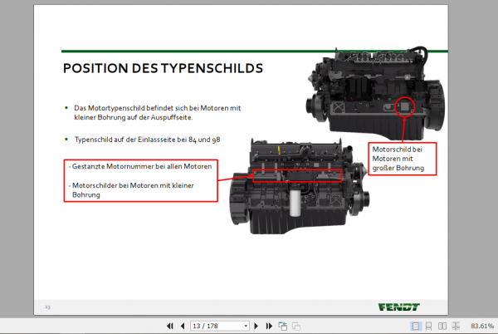Click the text 'Motorschilder bei Motoren mit kleiner Bohrung'
Image resolution: width=498 pixels, height=334 pixels.
[133, 190]
